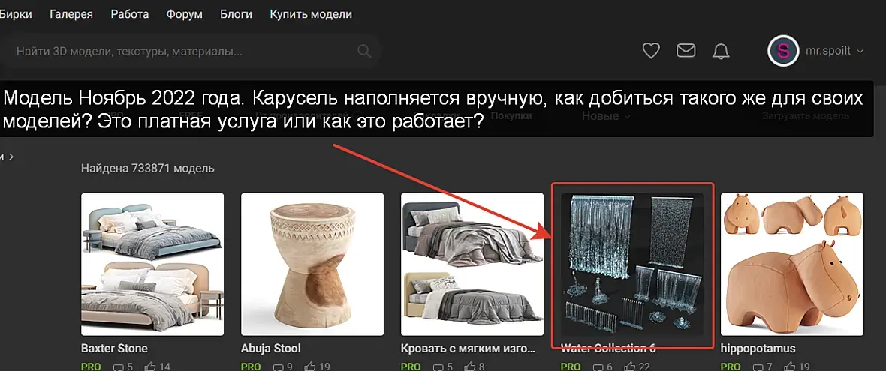
Task: Open the Baxter Stone bed thumbnail
Action: (152, 265)
